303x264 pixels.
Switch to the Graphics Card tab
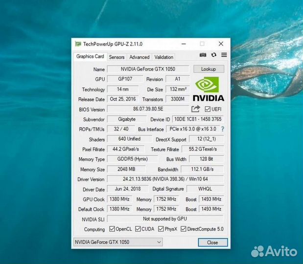(90, 56)
